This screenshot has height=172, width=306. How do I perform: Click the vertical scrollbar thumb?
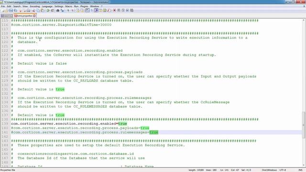tap(304, 125)
